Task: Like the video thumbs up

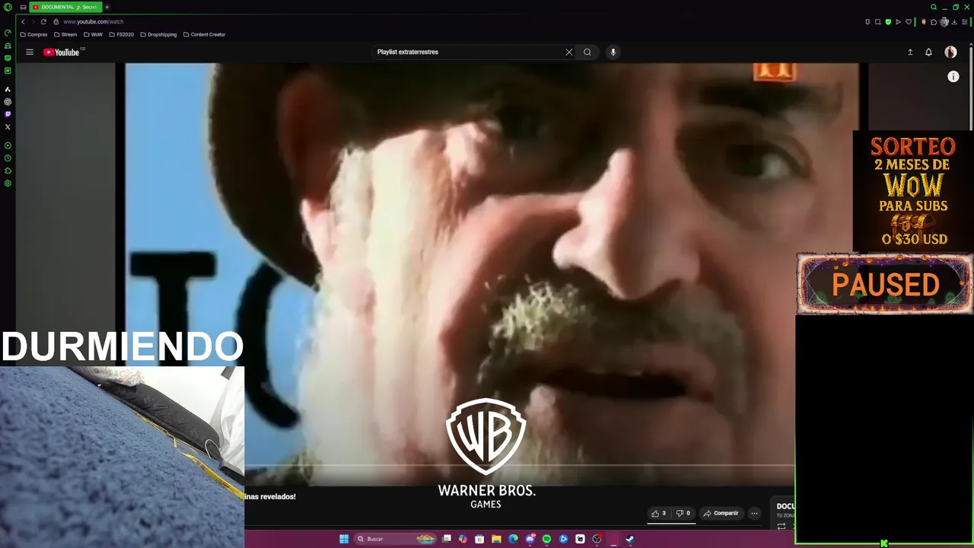Action: (658, 513)
